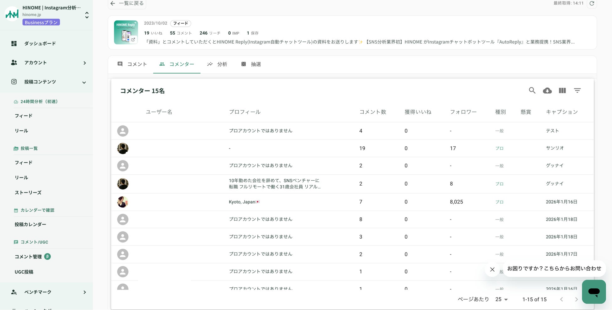
Task: Switch workspace using HINOME account selector
Action: click(x=87, y=15)
